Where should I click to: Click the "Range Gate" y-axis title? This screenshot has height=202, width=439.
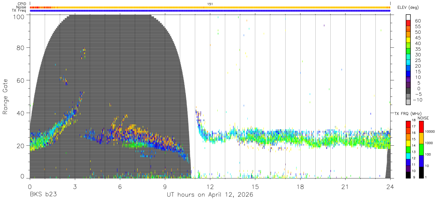(5, 97)
